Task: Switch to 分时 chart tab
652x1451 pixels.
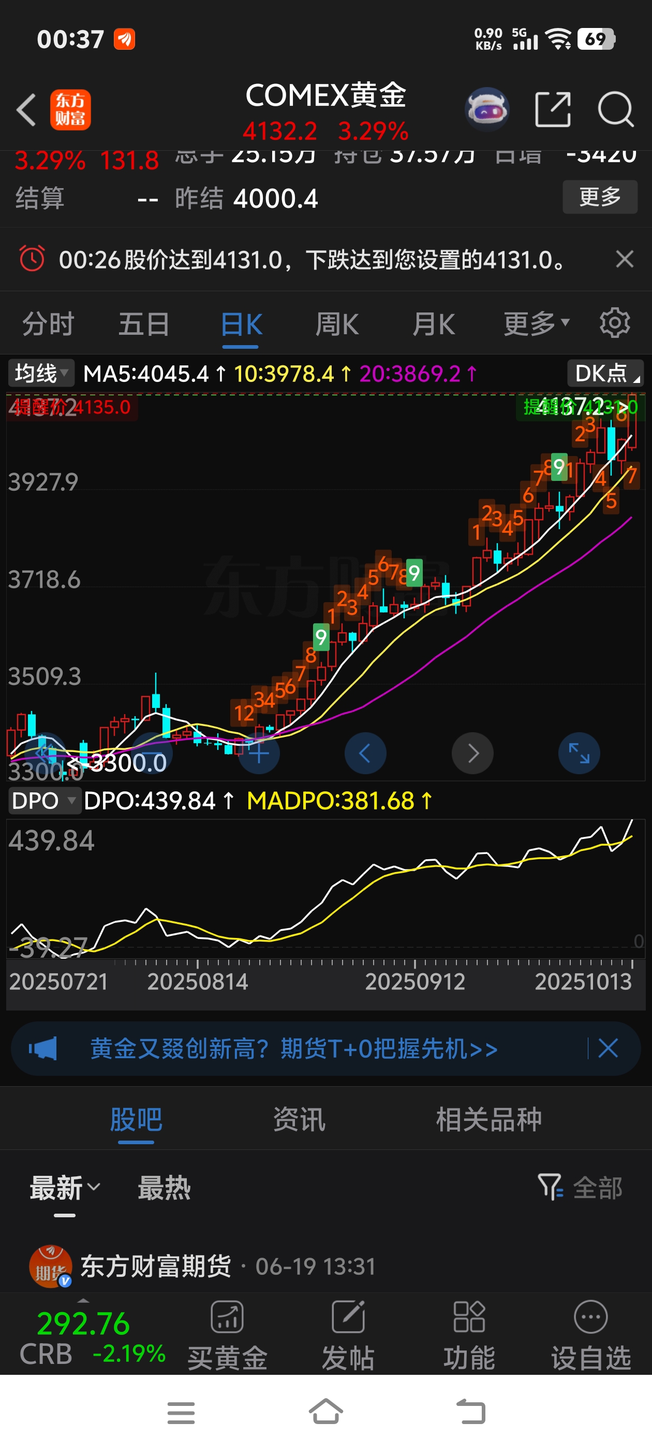Action: click(x=48, y=324)
